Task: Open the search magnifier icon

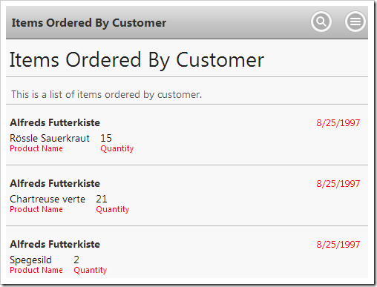Action: click(x=321, y=22)
